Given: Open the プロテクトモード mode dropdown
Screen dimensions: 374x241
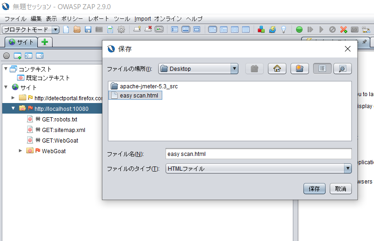Looking at the screenshot, I should coord(55,30).
